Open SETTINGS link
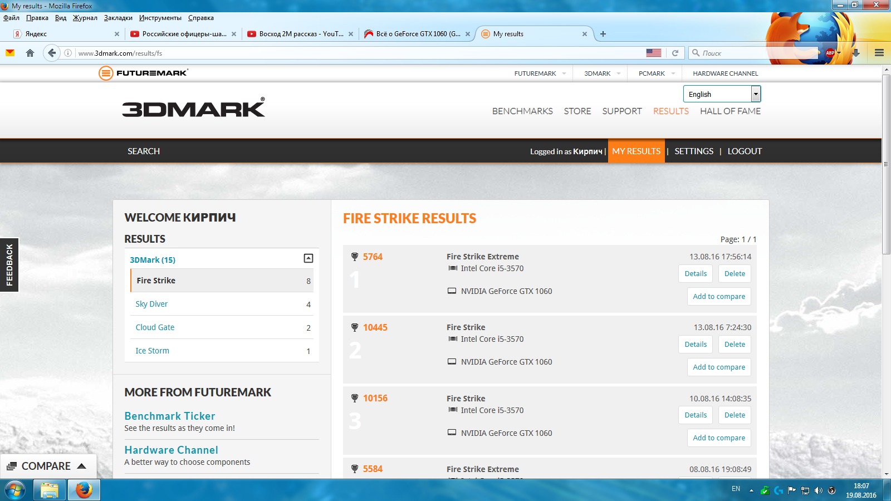 click(x=694, y=151)
